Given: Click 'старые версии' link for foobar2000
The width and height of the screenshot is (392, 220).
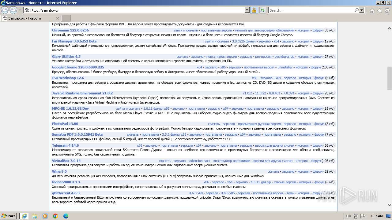Looking at the screenshot, I should tap(285, 182).
